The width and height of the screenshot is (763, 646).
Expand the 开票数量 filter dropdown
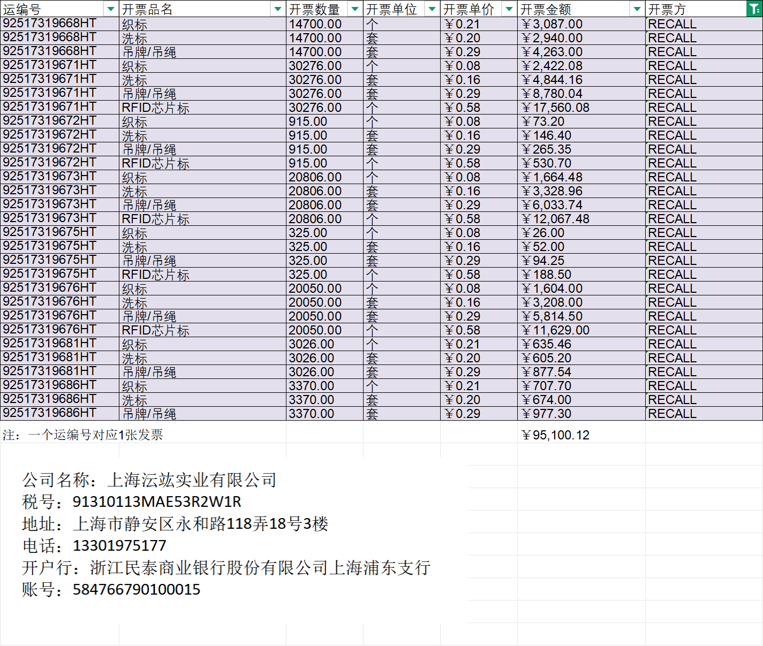click(354, 9)
